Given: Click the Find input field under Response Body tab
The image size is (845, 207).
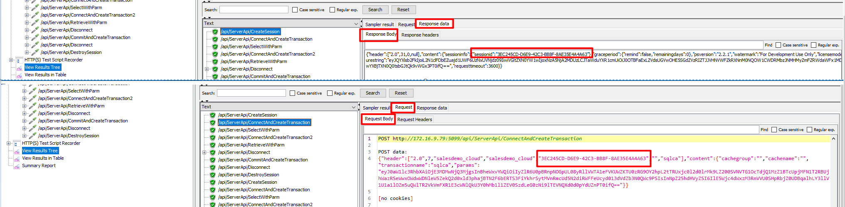Looking at the screenshot, I should (x=564, y=45).
